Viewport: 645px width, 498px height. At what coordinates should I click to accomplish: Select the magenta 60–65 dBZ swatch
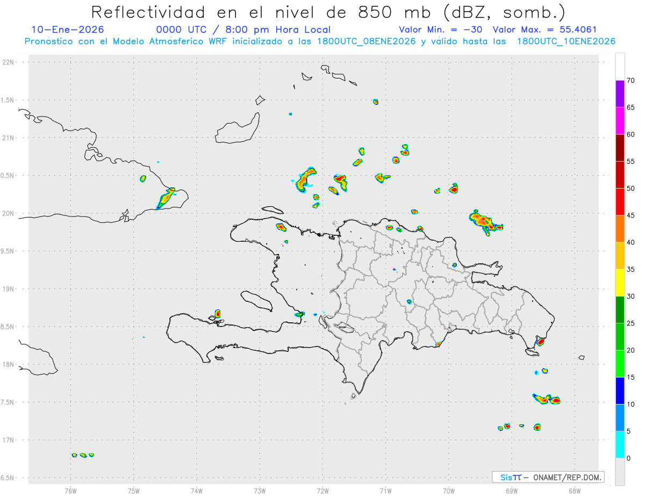(x=620, y=120)
